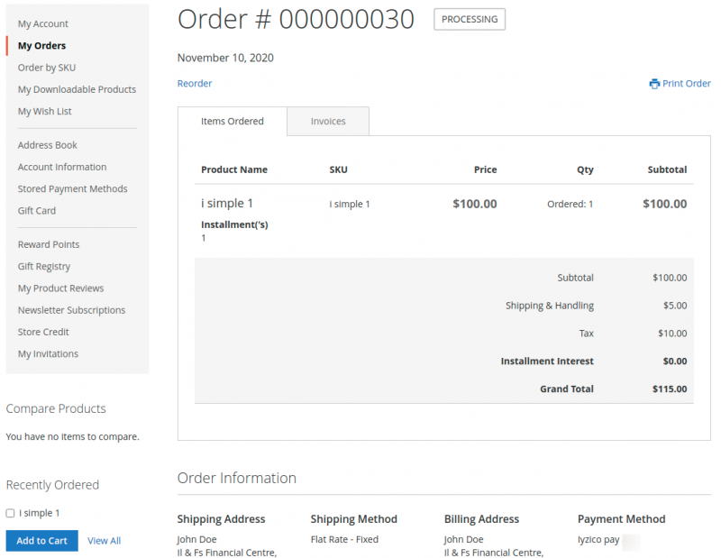The width and height of the screenshot is (721, 558).
Task: Open Store Credit
Action: pyautogui.click(x=42, y=331)
